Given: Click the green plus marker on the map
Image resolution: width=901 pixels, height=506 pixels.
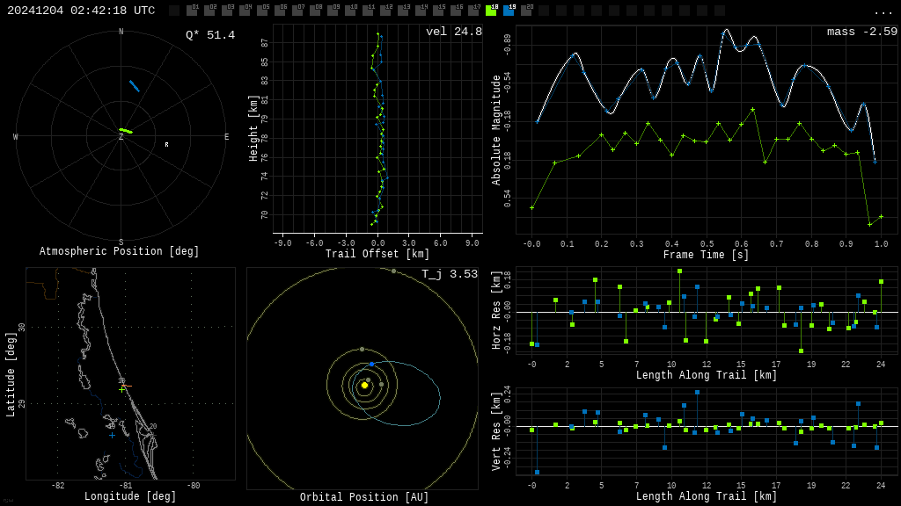Looking at the screenshot, I should pos(121,389).
